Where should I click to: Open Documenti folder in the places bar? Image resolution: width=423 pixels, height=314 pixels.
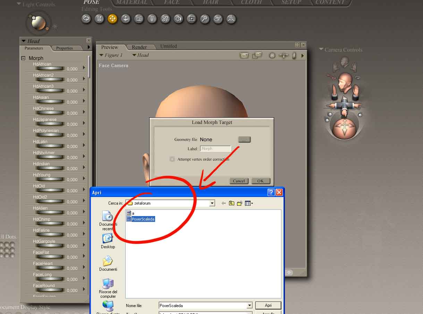click(x=108, y=263)
